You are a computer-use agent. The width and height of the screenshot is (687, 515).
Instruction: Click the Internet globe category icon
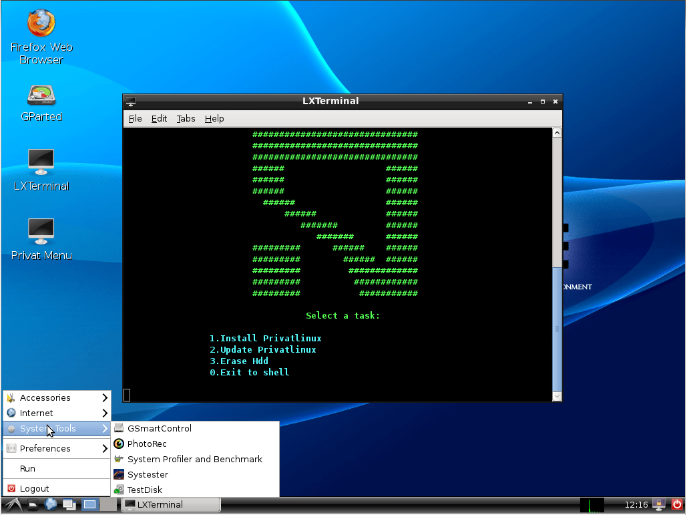point(11,413)
